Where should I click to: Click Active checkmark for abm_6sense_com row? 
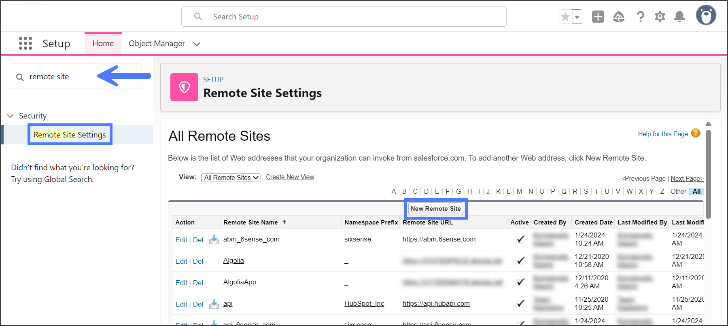pyautogui.click(x=520, y=239)
